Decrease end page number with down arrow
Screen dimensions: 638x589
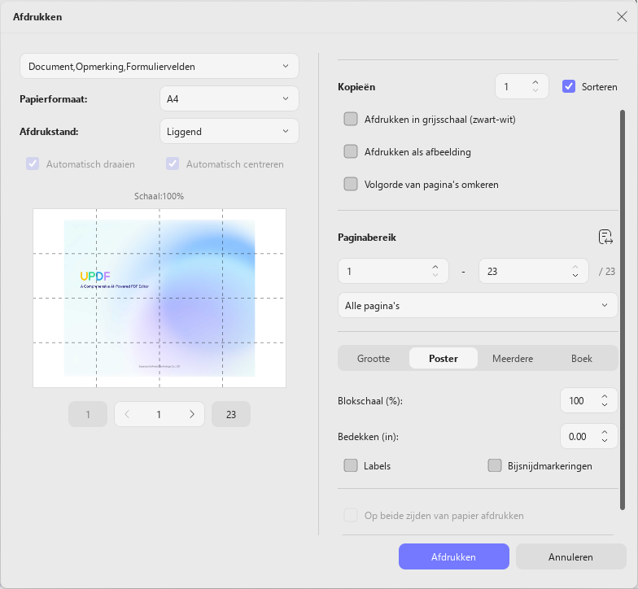pos(575,275)
